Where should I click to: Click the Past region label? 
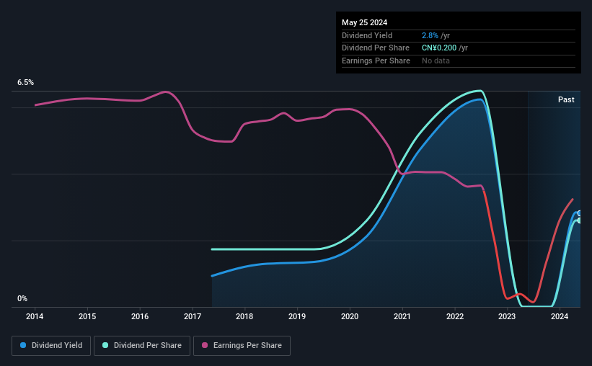[566, 99]
